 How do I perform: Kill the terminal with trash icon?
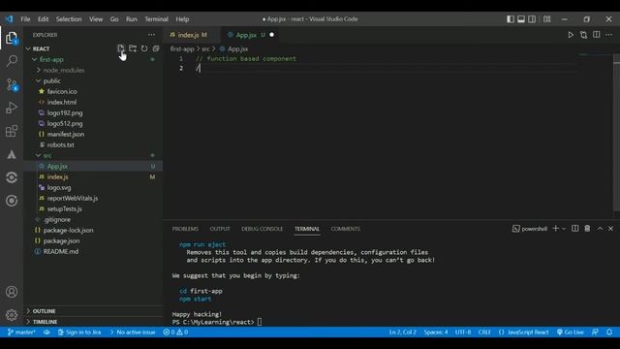pos(587,229)
